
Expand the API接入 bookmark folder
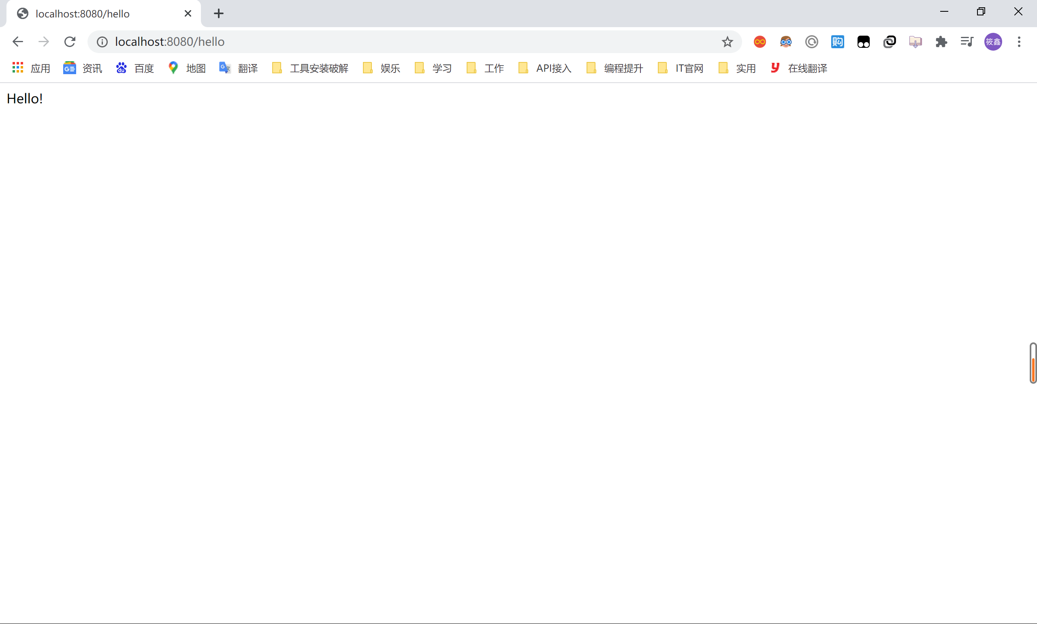[x=545, y=68]
